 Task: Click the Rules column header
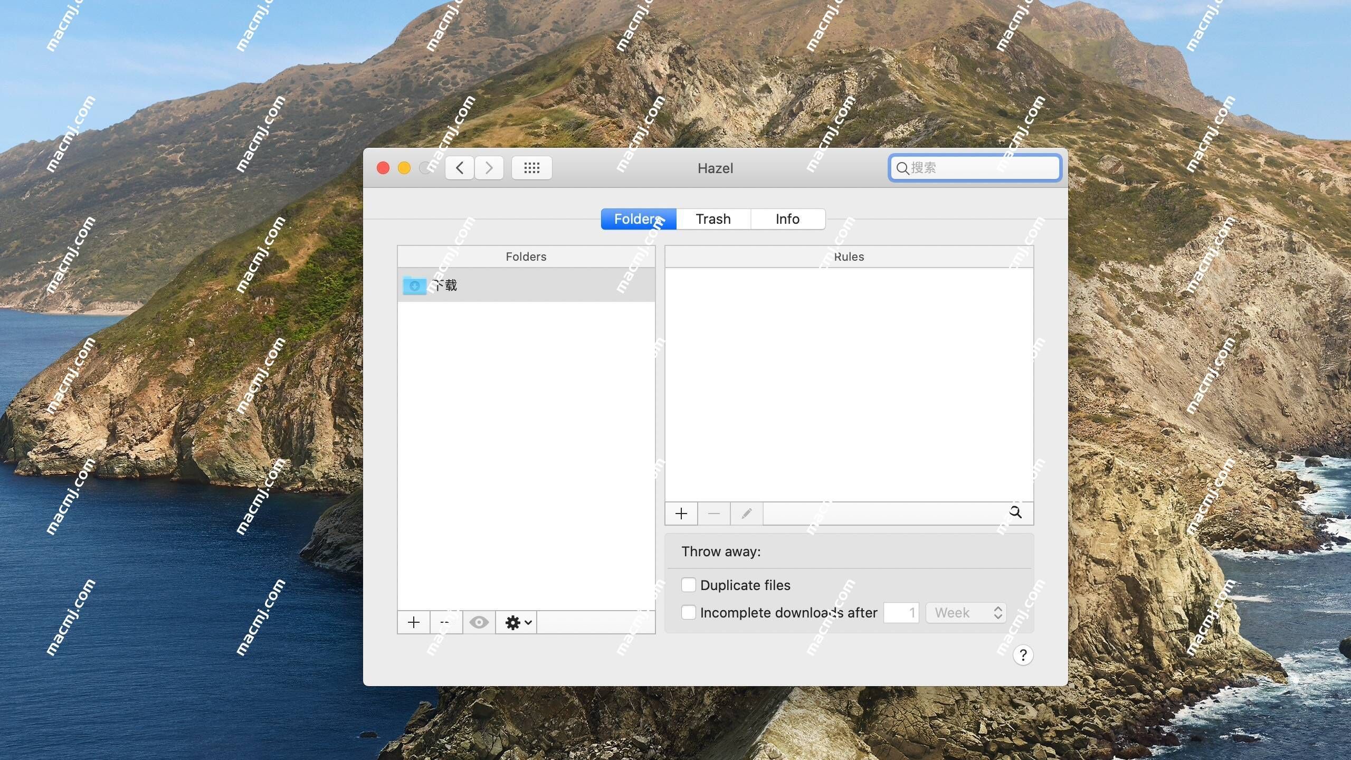pyautogui.click(x=849, y=256)
